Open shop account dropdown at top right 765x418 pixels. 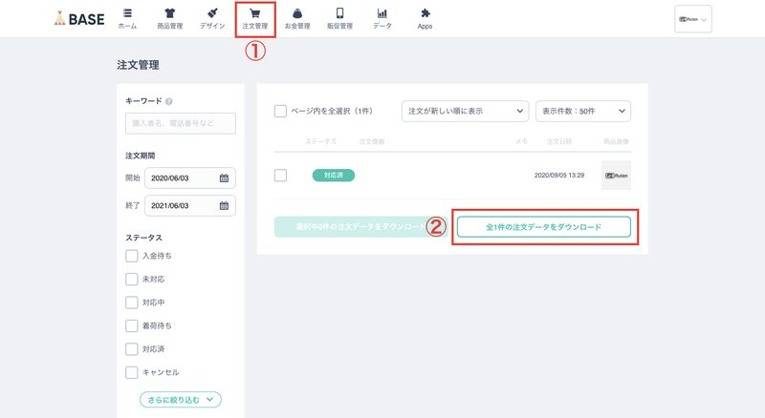tap(692, 19)
